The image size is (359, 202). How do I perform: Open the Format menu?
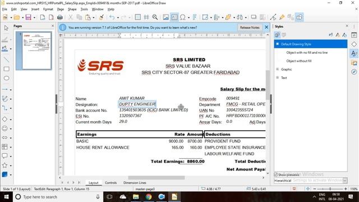48,9
